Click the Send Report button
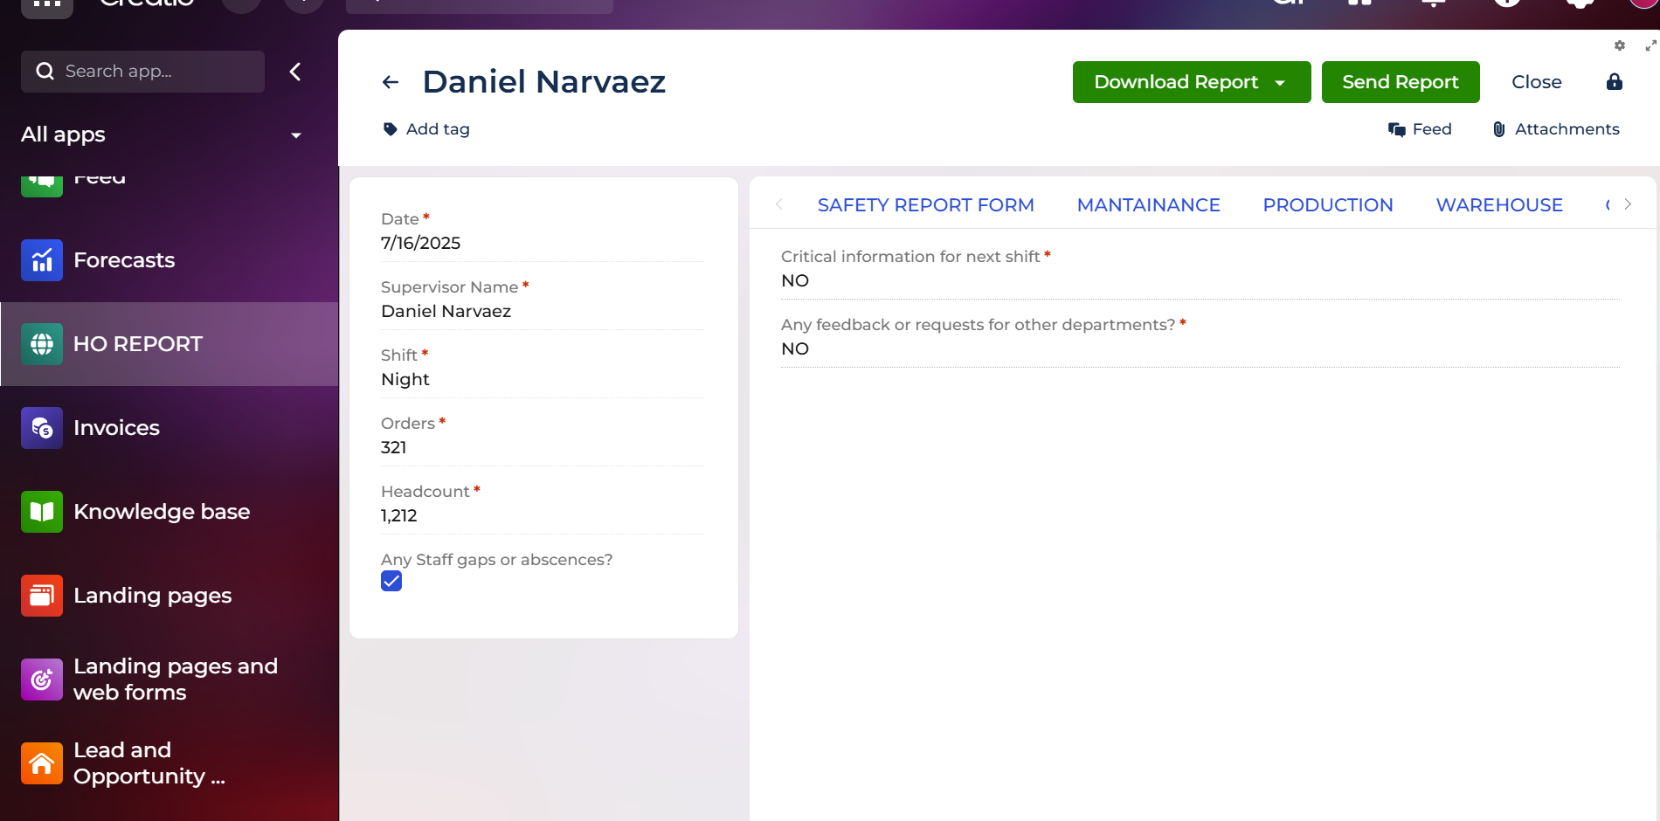This screenshot has width=1660, height=821. 1401,82
